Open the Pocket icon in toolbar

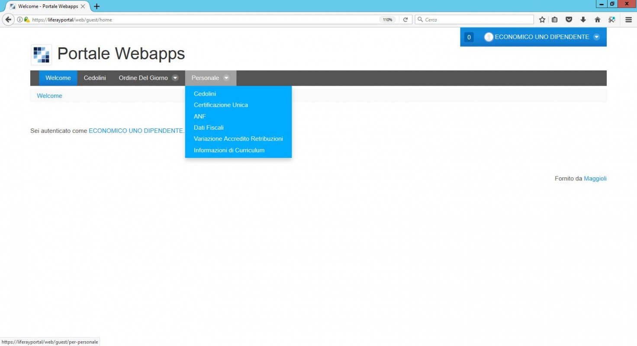569,19
